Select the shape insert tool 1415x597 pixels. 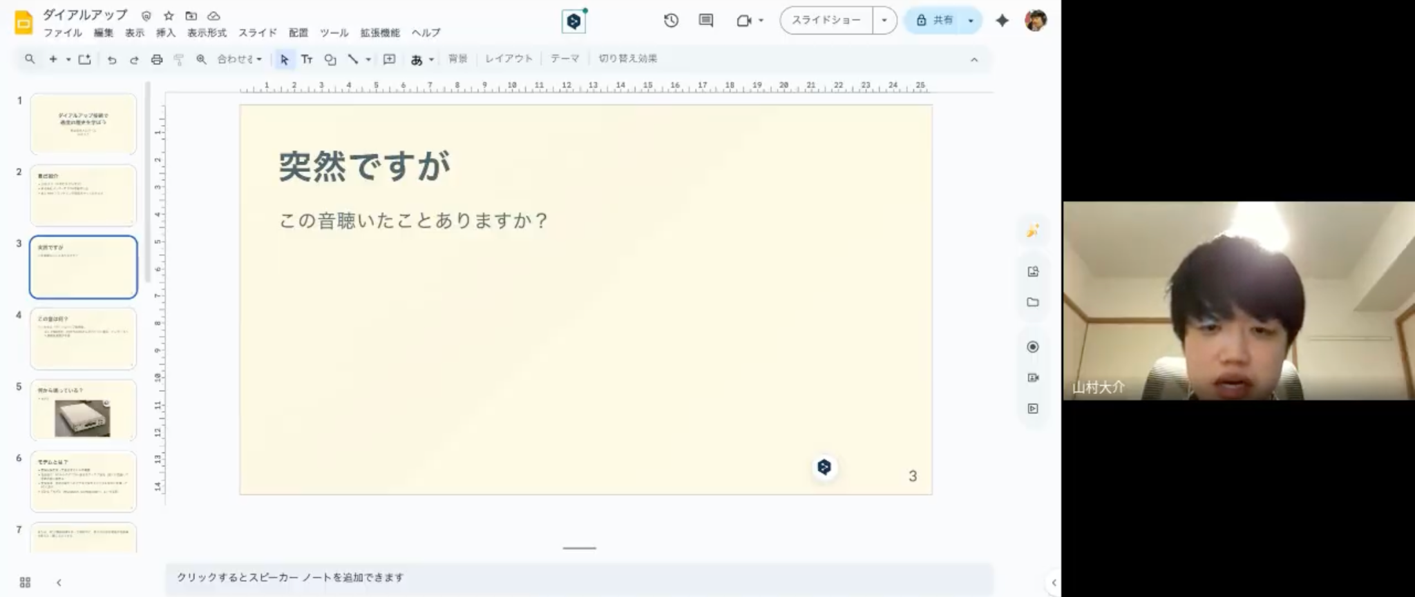coord(330,59)
